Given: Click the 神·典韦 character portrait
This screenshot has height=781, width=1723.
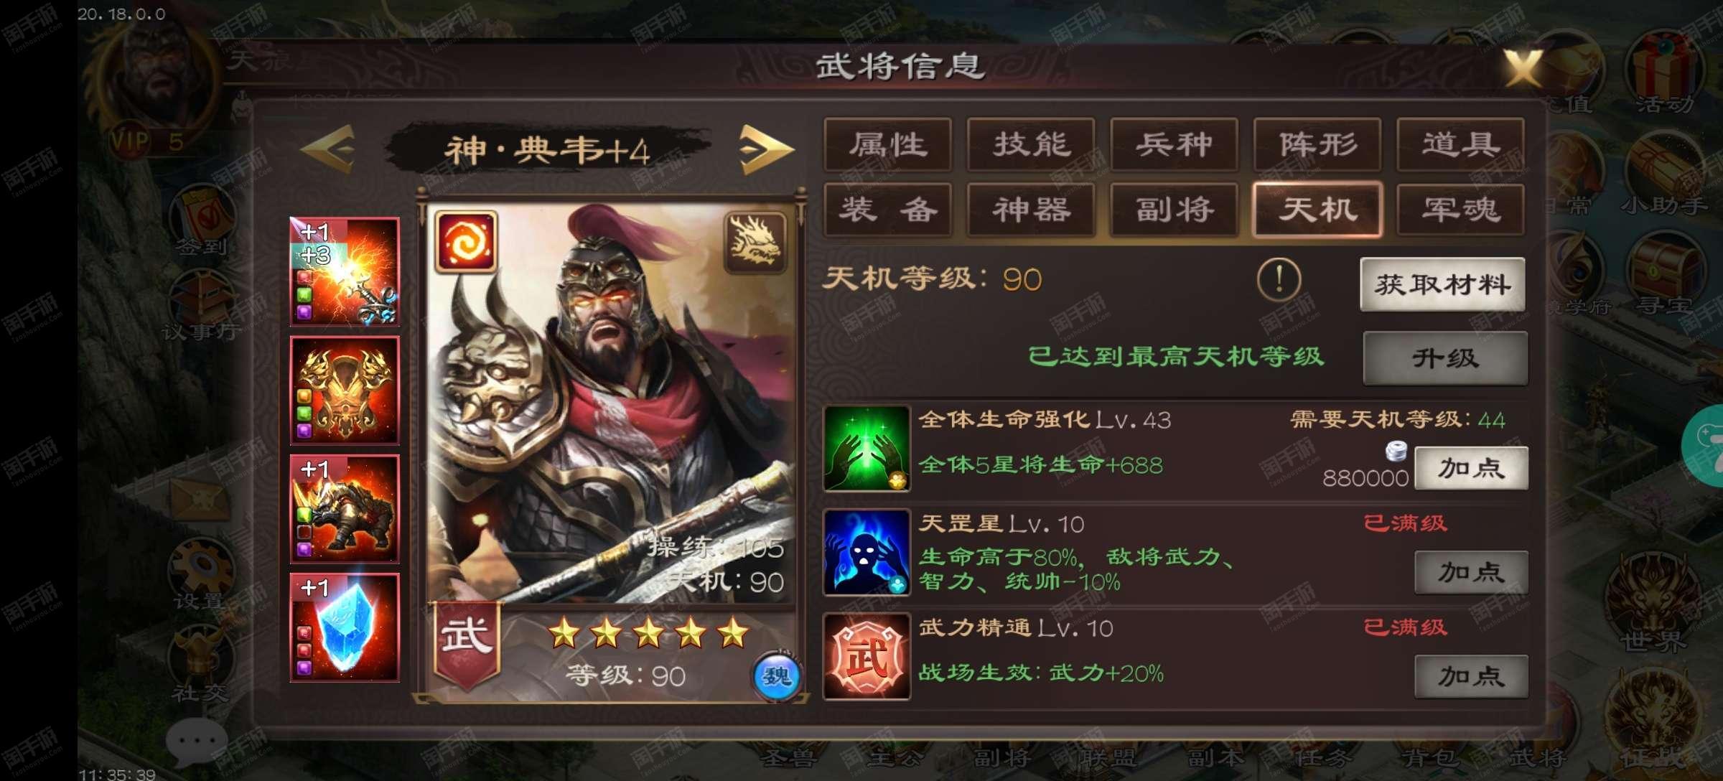Looking at the screenshot, I should (x=611, y=406).
